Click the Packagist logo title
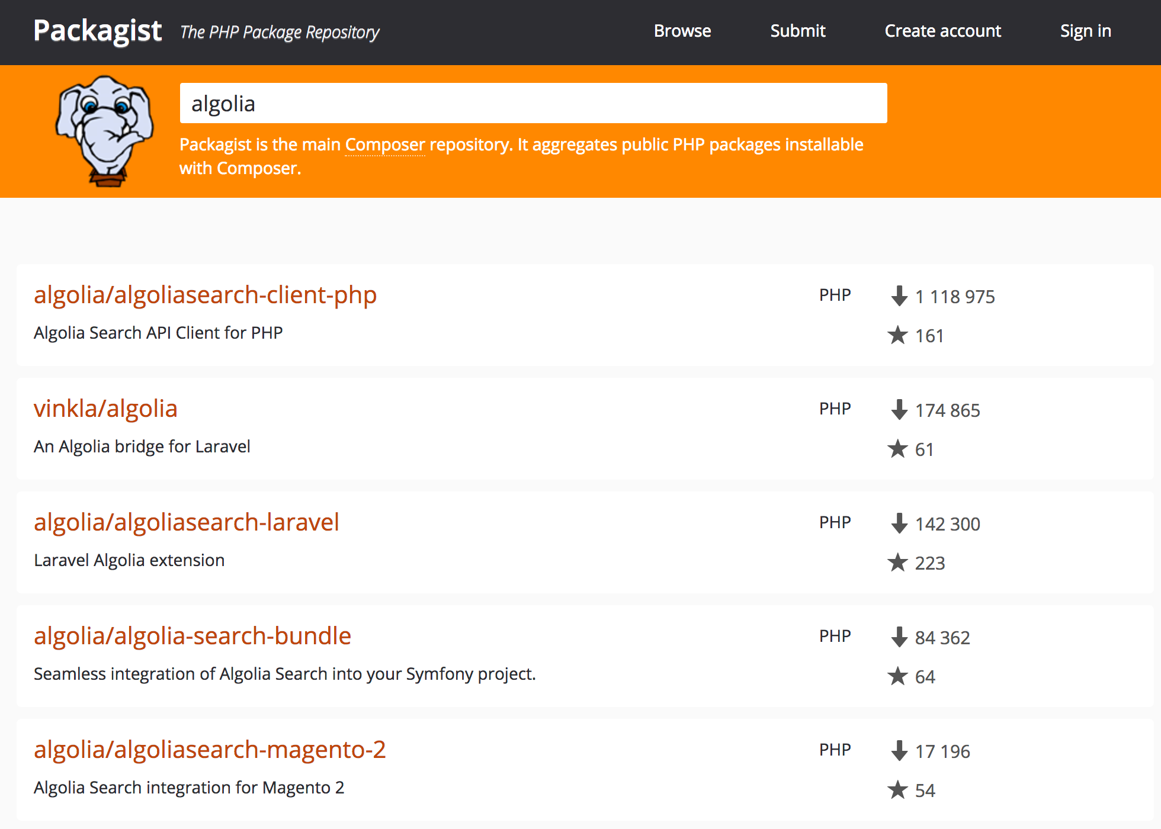Viewport: 1161px width, 829px height. [x=98, y=31]
